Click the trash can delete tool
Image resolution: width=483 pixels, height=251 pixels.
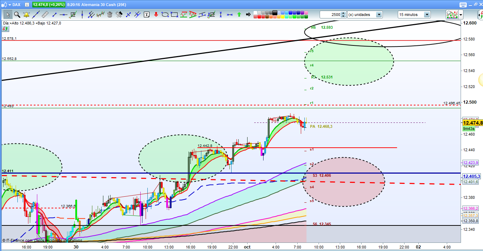point(110,15)
